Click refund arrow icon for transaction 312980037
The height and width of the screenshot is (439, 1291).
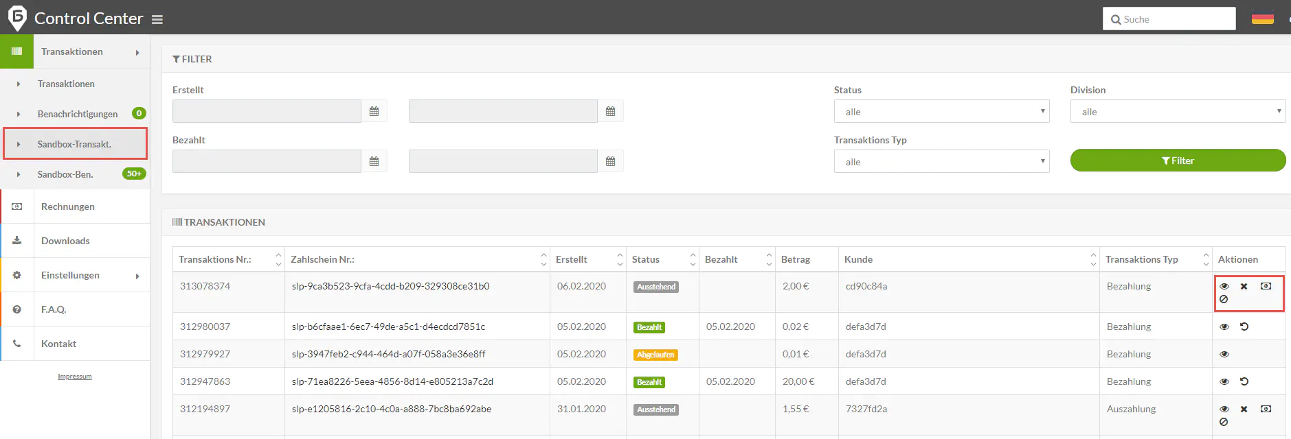(x=1244, y=327)
